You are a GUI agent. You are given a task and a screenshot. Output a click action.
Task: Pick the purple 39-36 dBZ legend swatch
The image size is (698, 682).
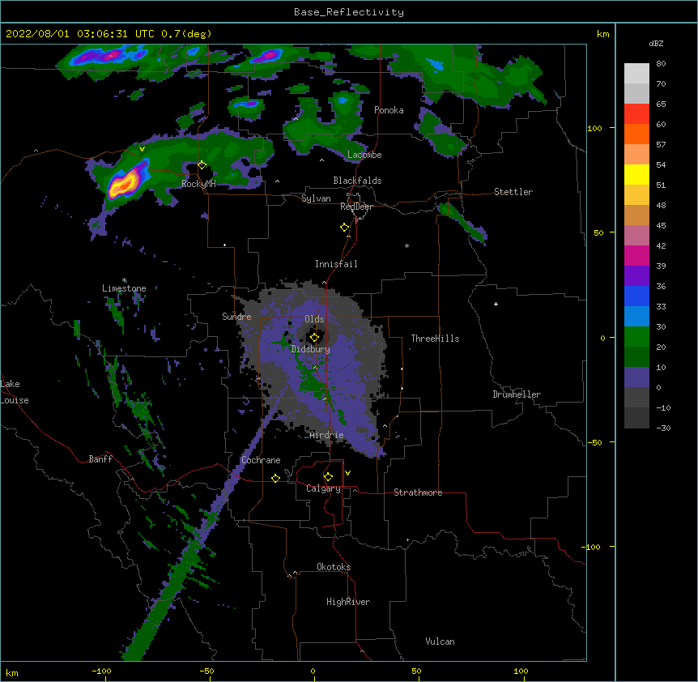coord(636,276)
